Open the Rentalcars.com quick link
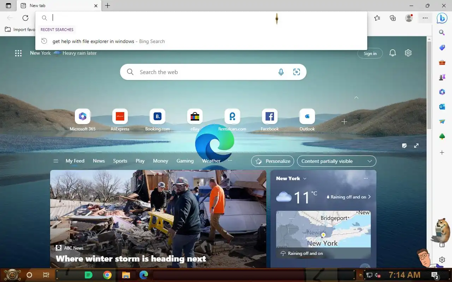This screenshot has height=282, width=452. click(x=232, y=120)
